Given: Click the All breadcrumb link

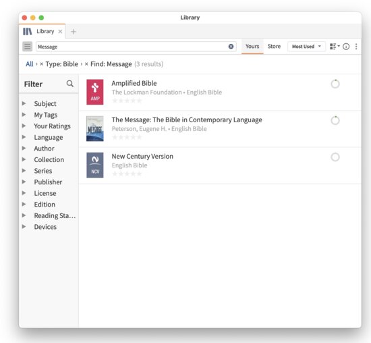Looking at the screenshot, I should (x=30, y=64).
